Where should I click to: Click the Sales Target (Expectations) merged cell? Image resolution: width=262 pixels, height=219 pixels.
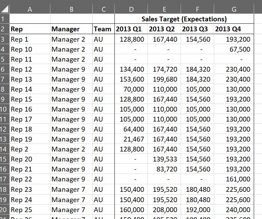pyautogui.click(x=184, y=19)
